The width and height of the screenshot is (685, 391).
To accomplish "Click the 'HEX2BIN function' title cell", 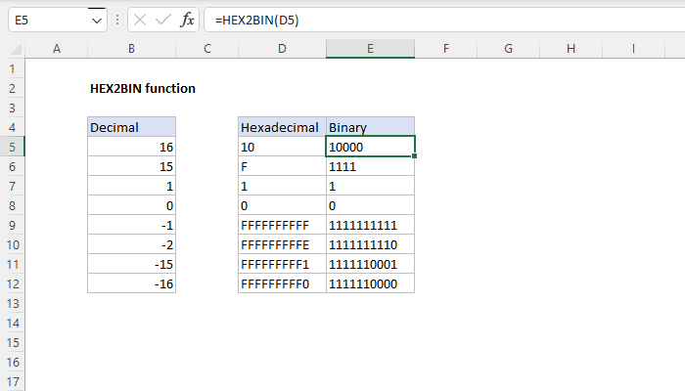I will (x=143, y=88).
